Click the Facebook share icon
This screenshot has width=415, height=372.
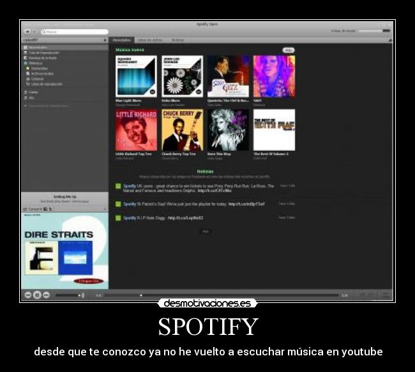point(45,209)
